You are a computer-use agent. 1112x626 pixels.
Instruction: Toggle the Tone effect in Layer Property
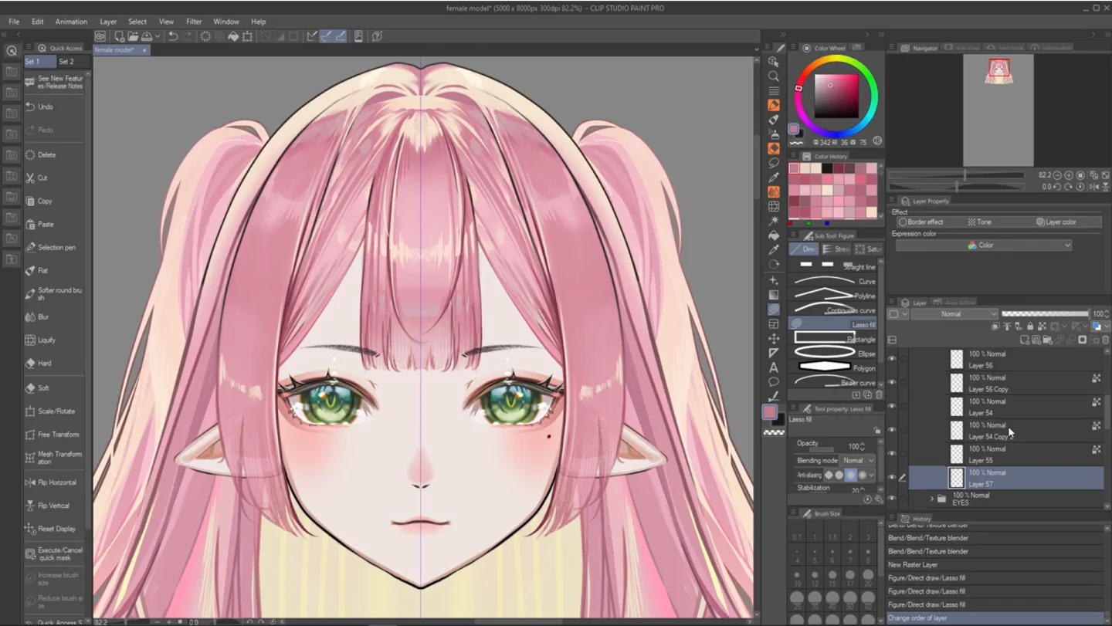(980, 222)
